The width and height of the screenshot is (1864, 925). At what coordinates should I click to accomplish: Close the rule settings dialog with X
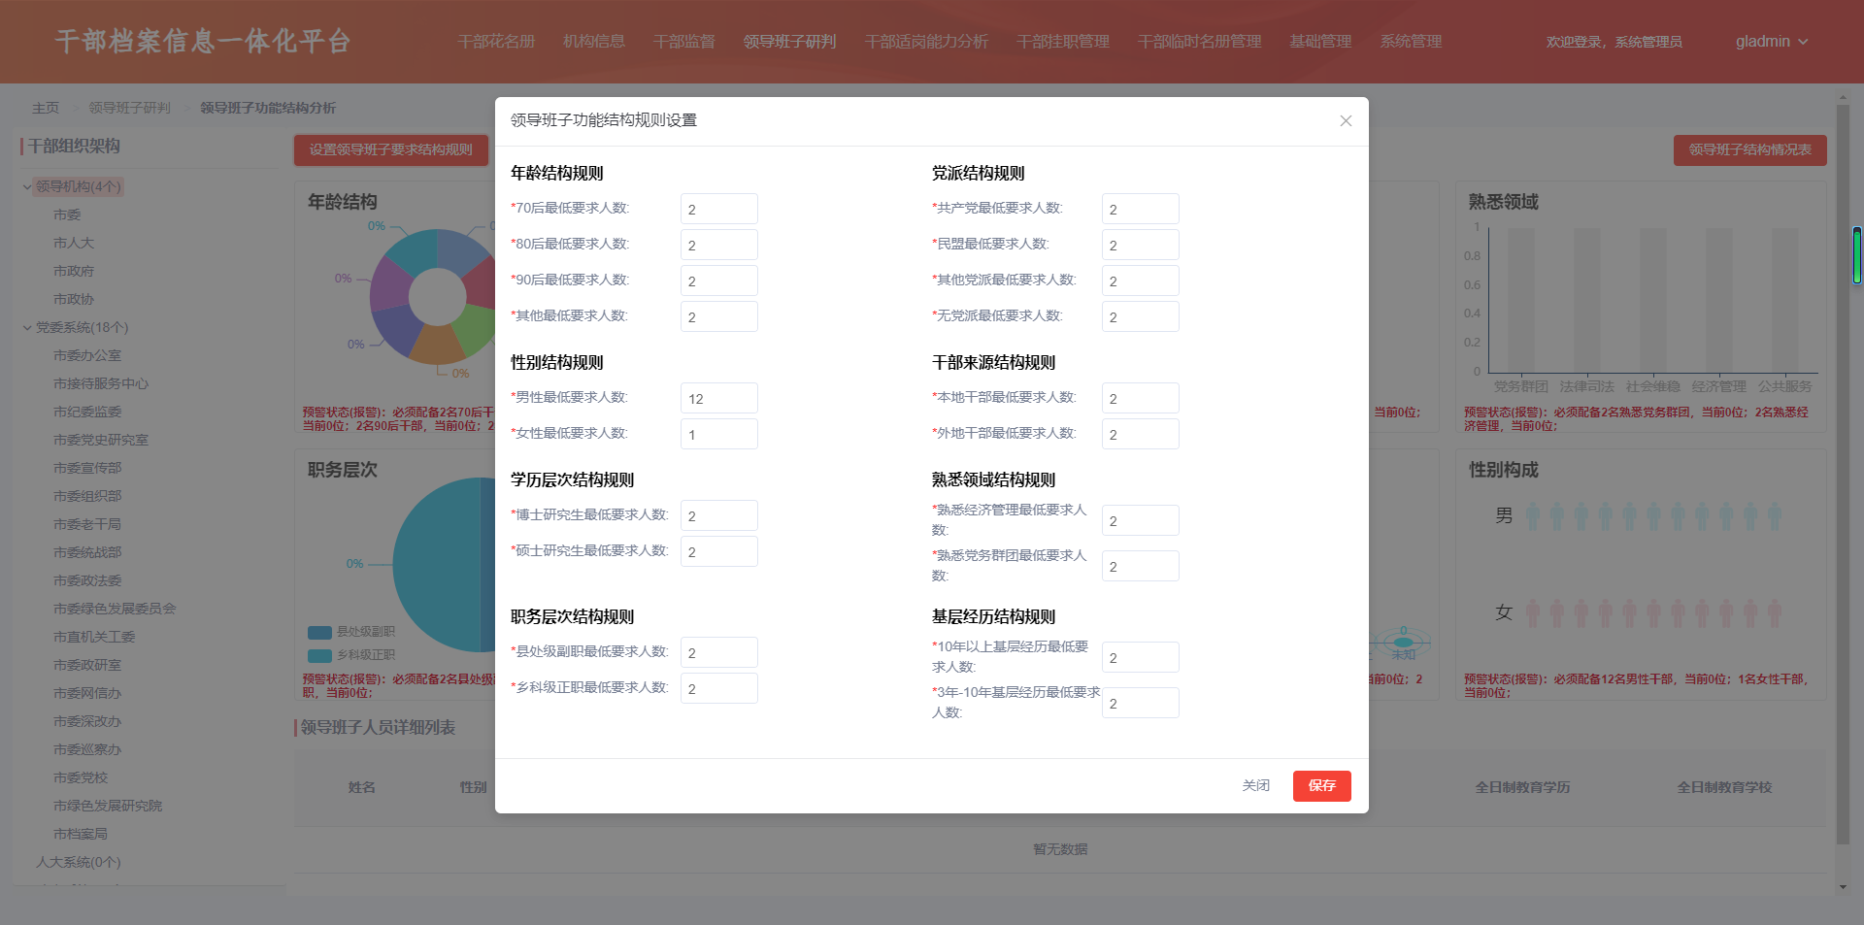[1346, 121]
